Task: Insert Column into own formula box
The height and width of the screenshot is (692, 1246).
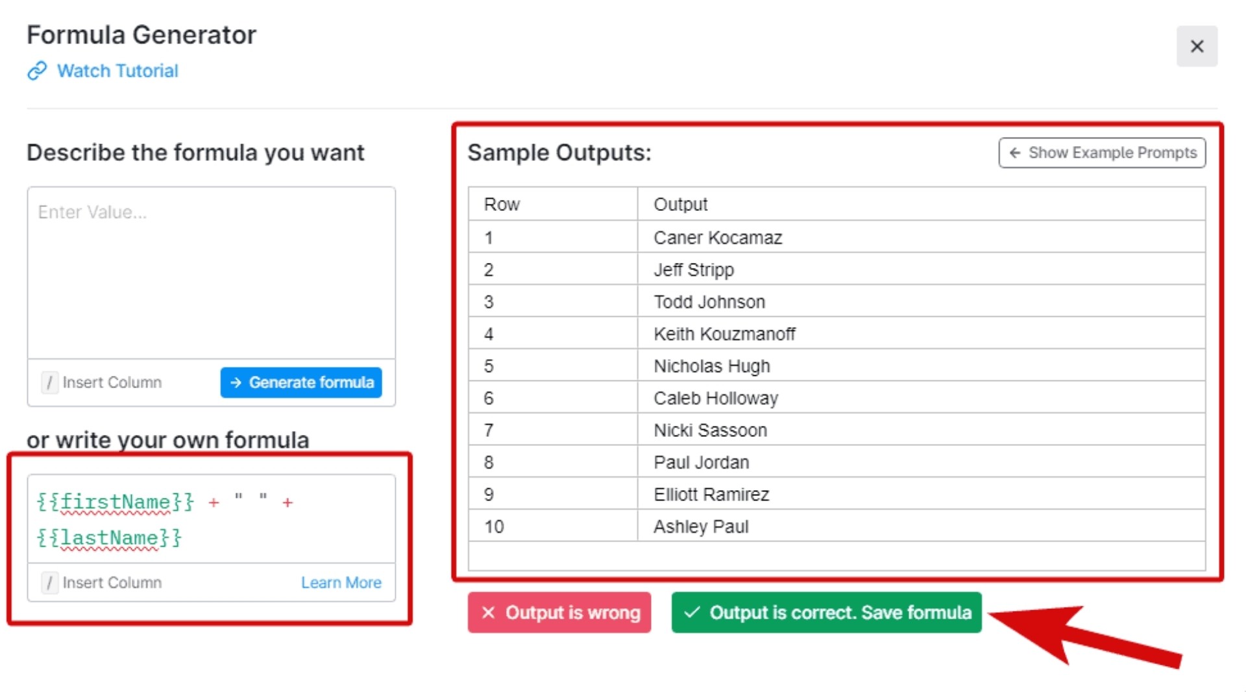Action: 103,582
